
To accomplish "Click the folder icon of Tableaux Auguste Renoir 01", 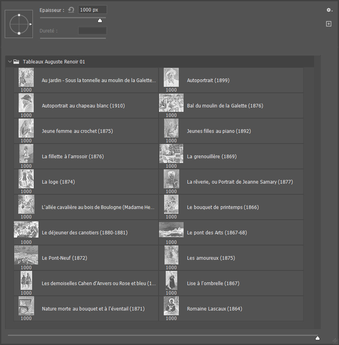I will [x=16, y=62].
